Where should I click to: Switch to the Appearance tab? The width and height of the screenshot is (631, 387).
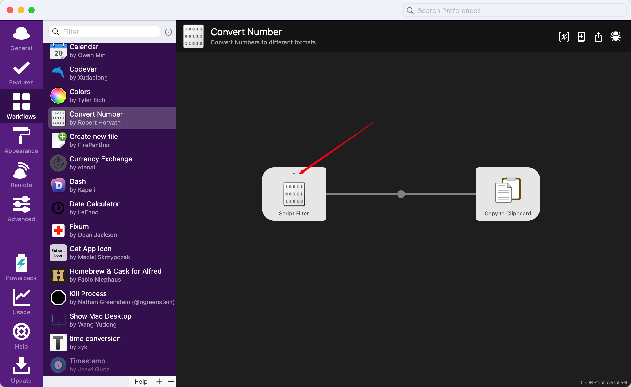21,141
